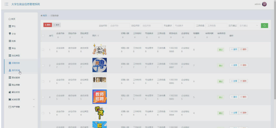Sort by 岗位类型 column arrows
This screenshot has width=276, height=128.
click(x=82, y=37)
